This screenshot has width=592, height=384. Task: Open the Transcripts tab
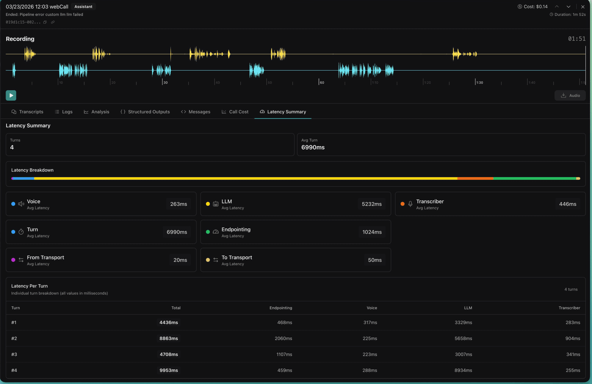pyautogui.click(x=27, y=112)
